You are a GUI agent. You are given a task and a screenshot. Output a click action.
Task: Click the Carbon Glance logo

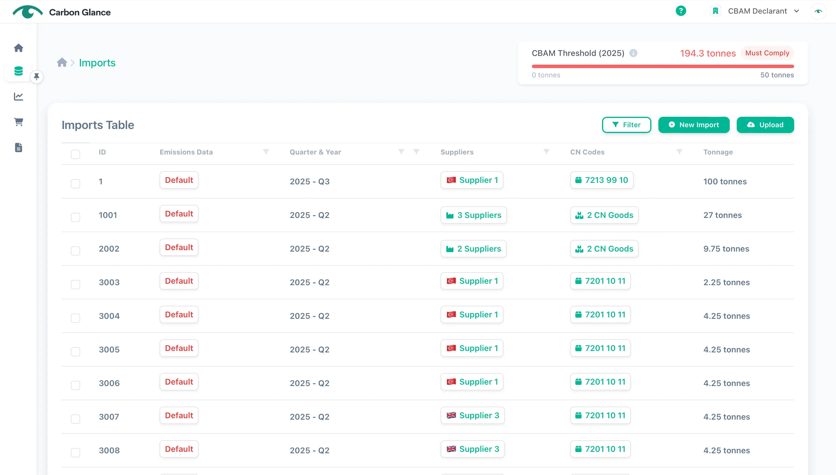pyautogui.click(x=62, y=12)
